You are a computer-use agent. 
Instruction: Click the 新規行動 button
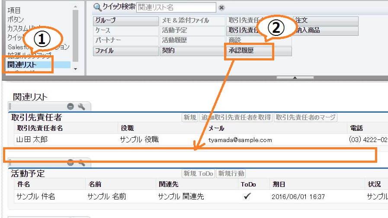tap(231, 174)
